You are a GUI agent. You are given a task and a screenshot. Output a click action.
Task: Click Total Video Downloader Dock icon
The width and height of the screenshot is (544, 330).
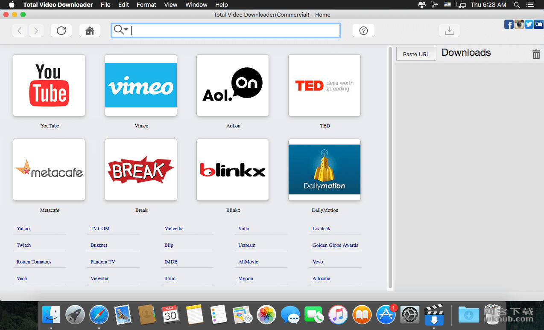click(x=434, y=315)
